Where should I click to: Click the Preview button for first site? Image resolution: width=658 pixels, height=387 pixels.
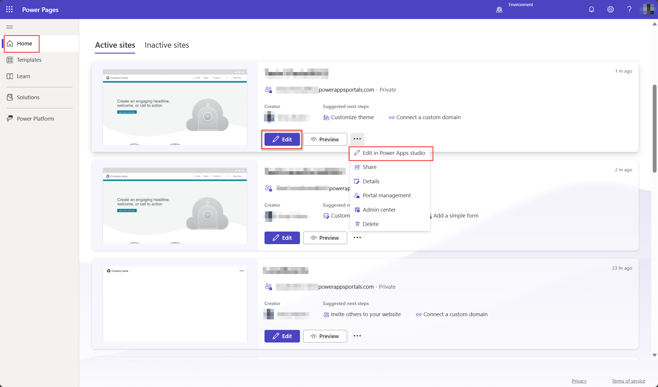coord(325,139)
